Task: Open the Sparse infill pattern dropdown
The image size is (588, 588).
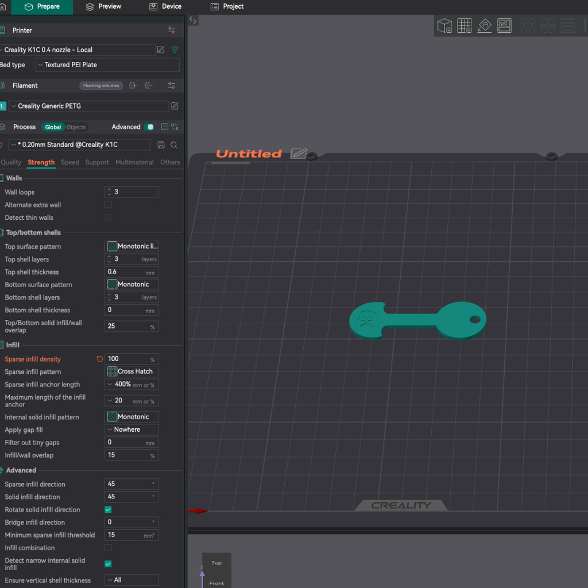Action: pyautogui.click(x=131, y=372)
